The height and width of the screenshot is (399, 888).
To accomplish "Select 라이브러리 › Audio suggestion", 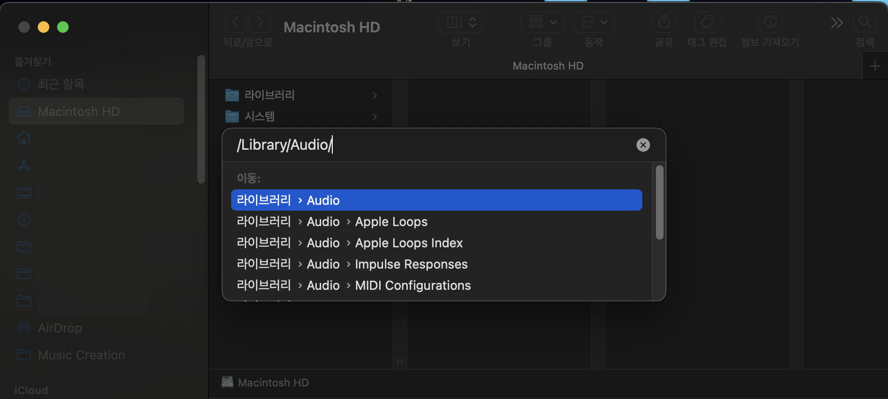I will tap(437, 200).
